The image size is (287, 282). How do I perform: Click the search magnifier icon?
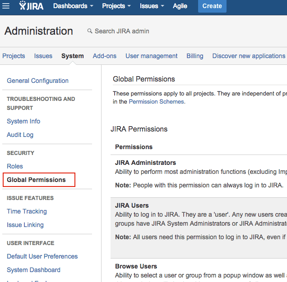(90, 31)
